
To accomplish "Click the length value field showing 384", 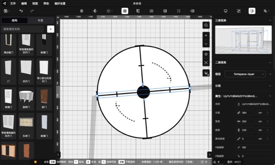I will click(245, 113).
